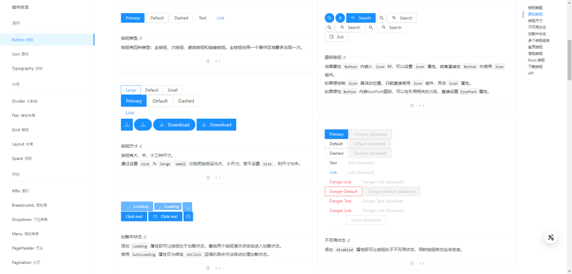Expand source code of the 按钮尺寸 card

tap(218, 178)
